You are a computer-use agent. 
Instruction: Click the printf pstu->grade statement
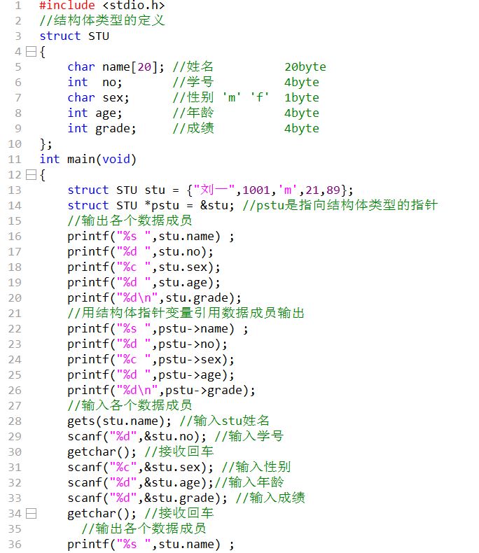pos(162,391)
